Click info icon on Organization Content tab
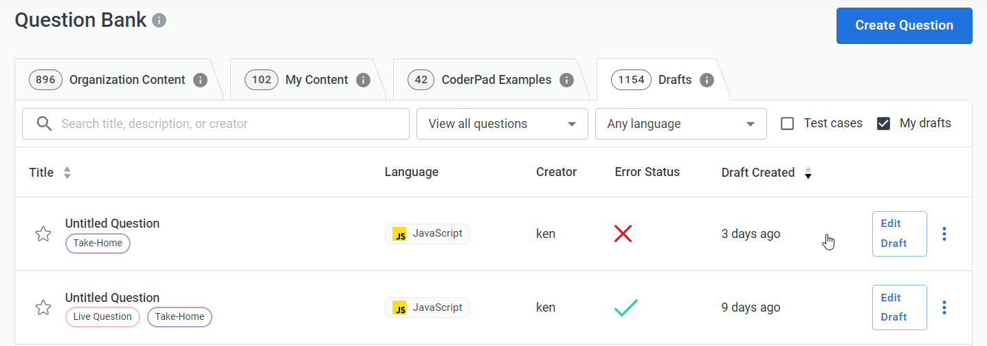This screenshot has width=987, height=346. click(200, 80)
